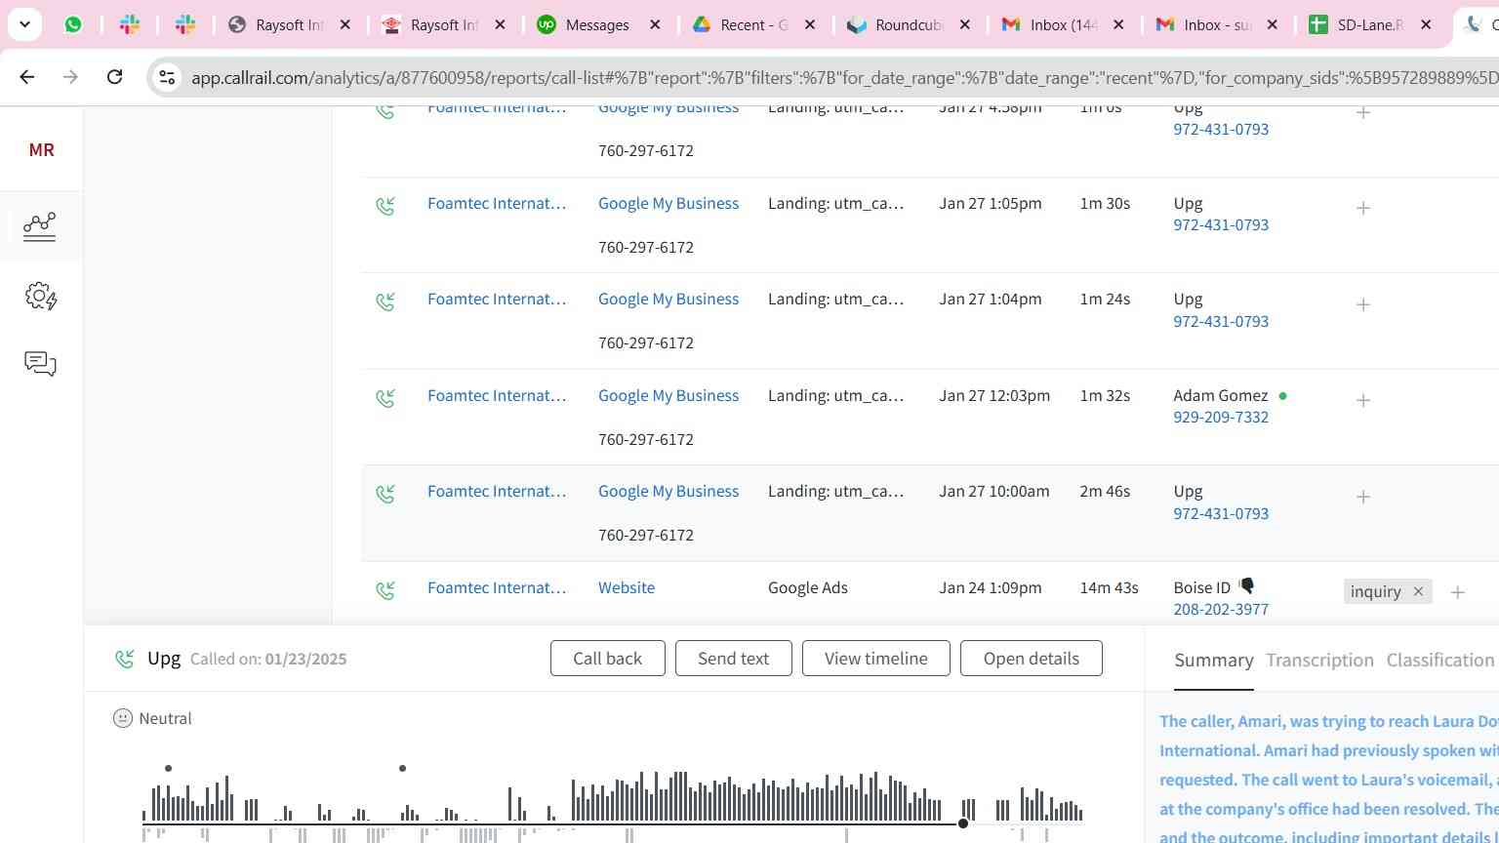Image resolution: width=1499 pixels, height=843 pixels.
Task: Click the thumbs-down icon beside Boise ID
Action: [1246, 585]
